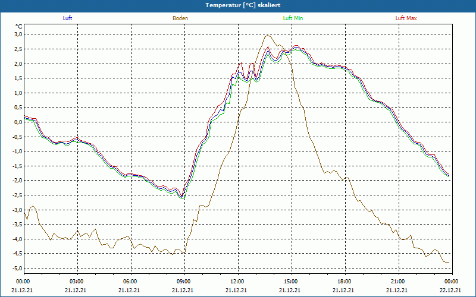Click the '21:00' time axis label
This screenshot has width=476, height=297.
397,282
